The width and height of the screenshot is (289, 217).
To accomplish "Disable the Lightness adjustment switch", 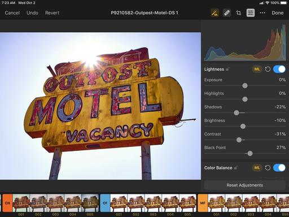I will pyautogui.click(x=279, y=69).
